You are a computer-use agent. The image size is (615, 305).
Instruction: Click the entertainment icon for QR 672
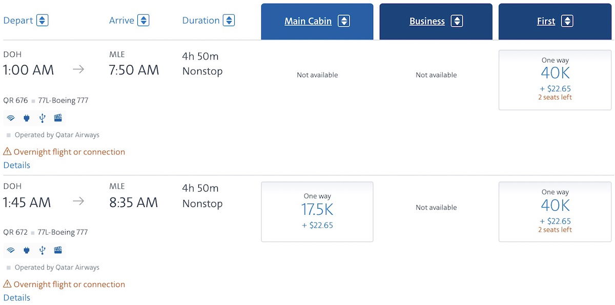pos(58,251)
